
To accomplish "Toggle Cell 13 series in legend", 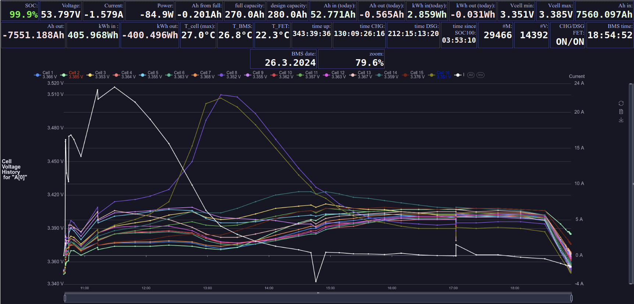I will click(x=361, y=75).
